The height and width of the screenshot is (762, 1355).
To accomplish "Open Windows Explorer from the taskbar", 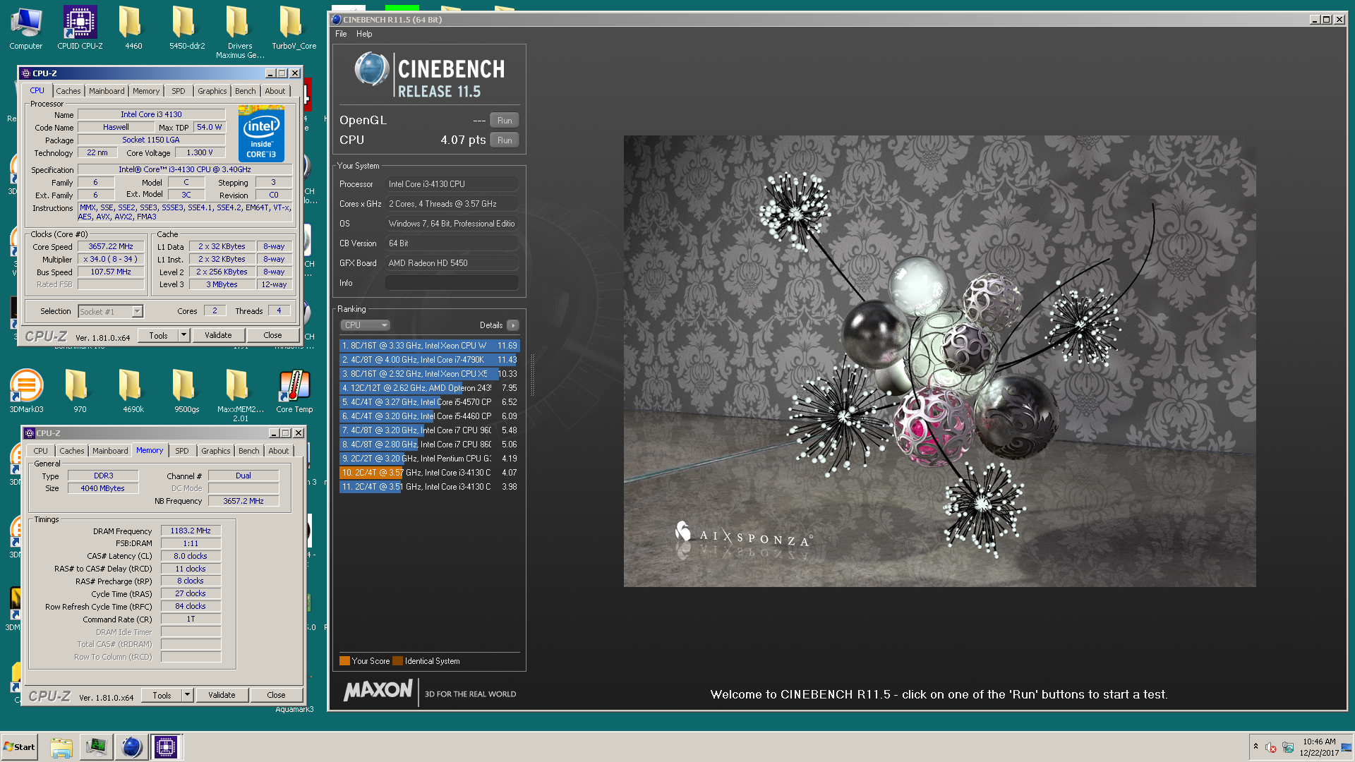I will tap(61, 747).
